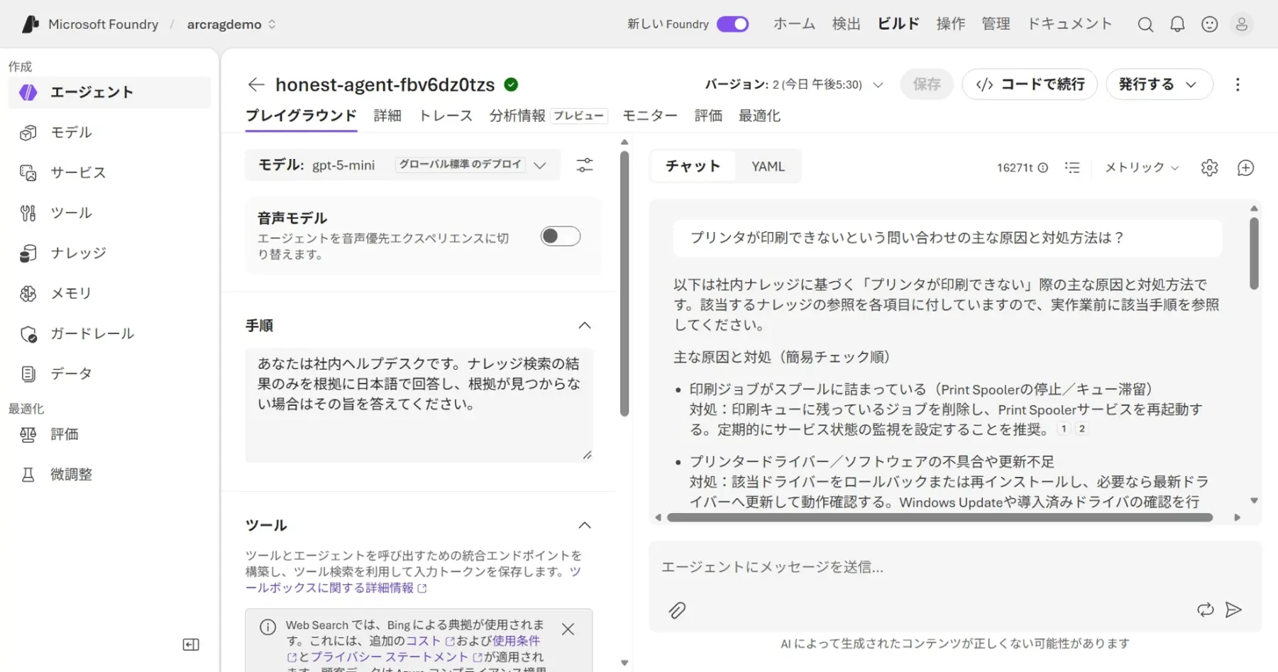Viewport: 1278px width, 672px height.
Task: Click the feedback smiley icon
Action: point(1210,24)
